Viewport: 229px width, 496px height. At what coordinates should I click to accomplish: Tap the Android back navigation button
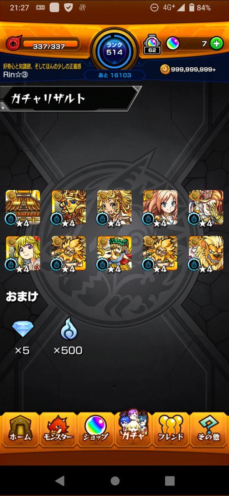60,481
